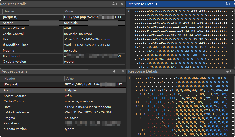Select X-cdata-version row in dl2.php request
This screenshot has width=235, height=137.
click(15, 129)
